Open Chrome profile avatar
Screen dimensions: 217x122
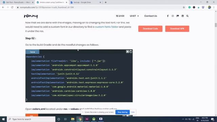click(x=210, y=7)
